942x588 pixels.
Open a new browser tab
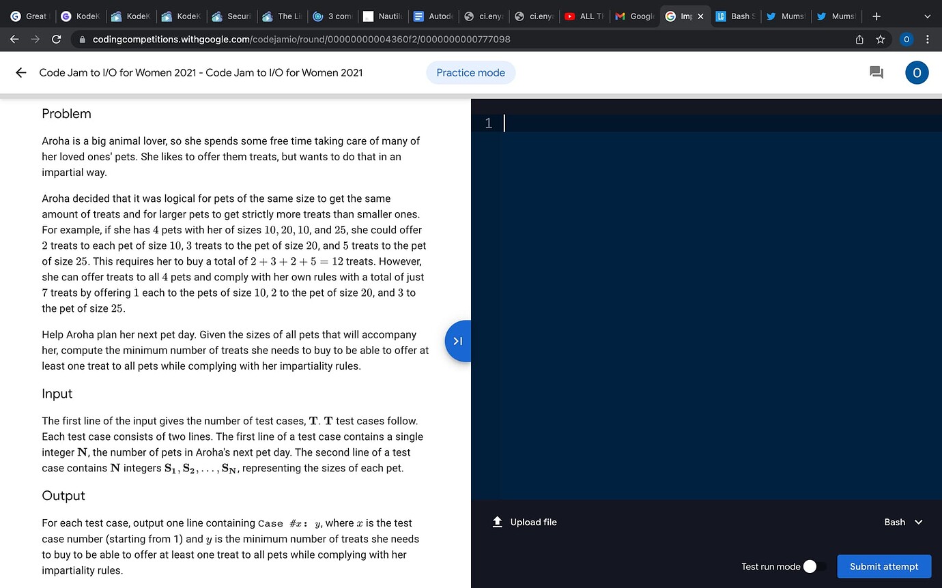(x=876, y=16)
